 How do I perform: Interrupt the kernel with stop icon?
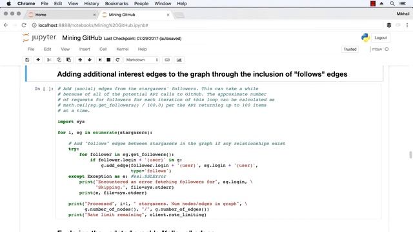point(108,60)
